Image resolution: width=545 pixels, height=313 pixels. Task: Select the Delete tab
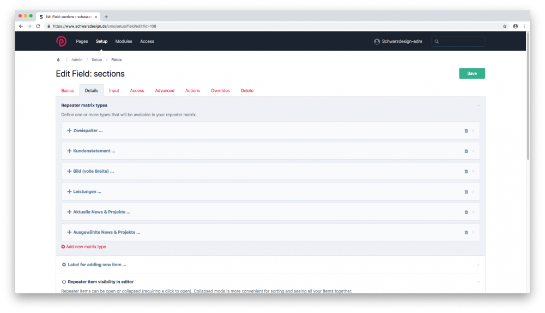(x=247, y=90)
